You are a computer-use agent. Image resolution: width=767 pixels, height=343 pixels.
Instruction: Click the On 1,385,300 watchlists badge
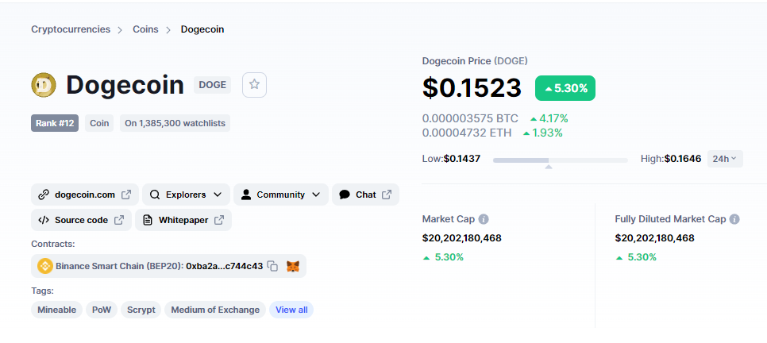click(175, 123)
